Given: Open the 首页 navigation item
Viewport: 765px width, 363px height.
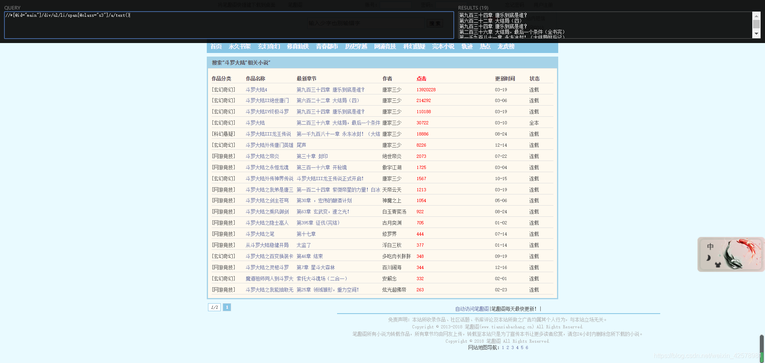Looking at the screenshot, I should click(216, 47).
